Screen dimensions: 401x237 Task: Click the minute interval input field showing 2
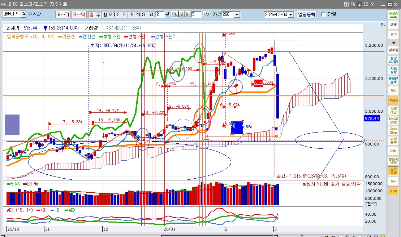pyautogui.click(x=159, y=14)
